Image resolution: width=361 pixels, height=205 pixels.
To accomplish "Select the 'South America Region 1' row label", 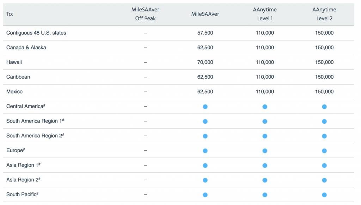I will click(x=35, y=121).
